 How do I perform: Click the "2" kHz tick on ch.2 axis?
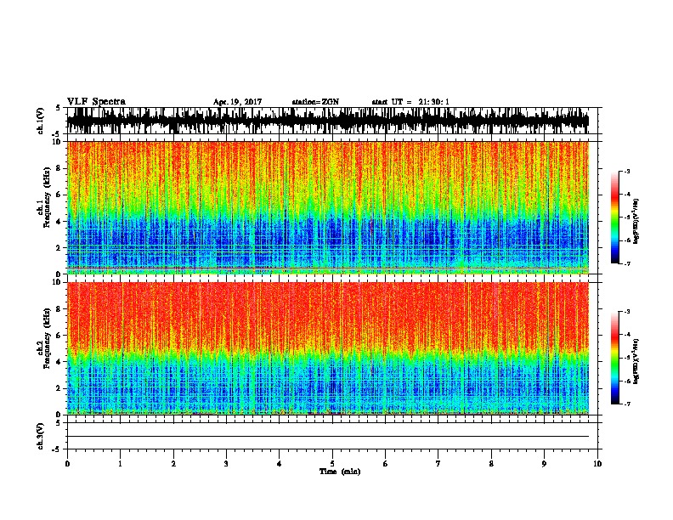point(59,388)
